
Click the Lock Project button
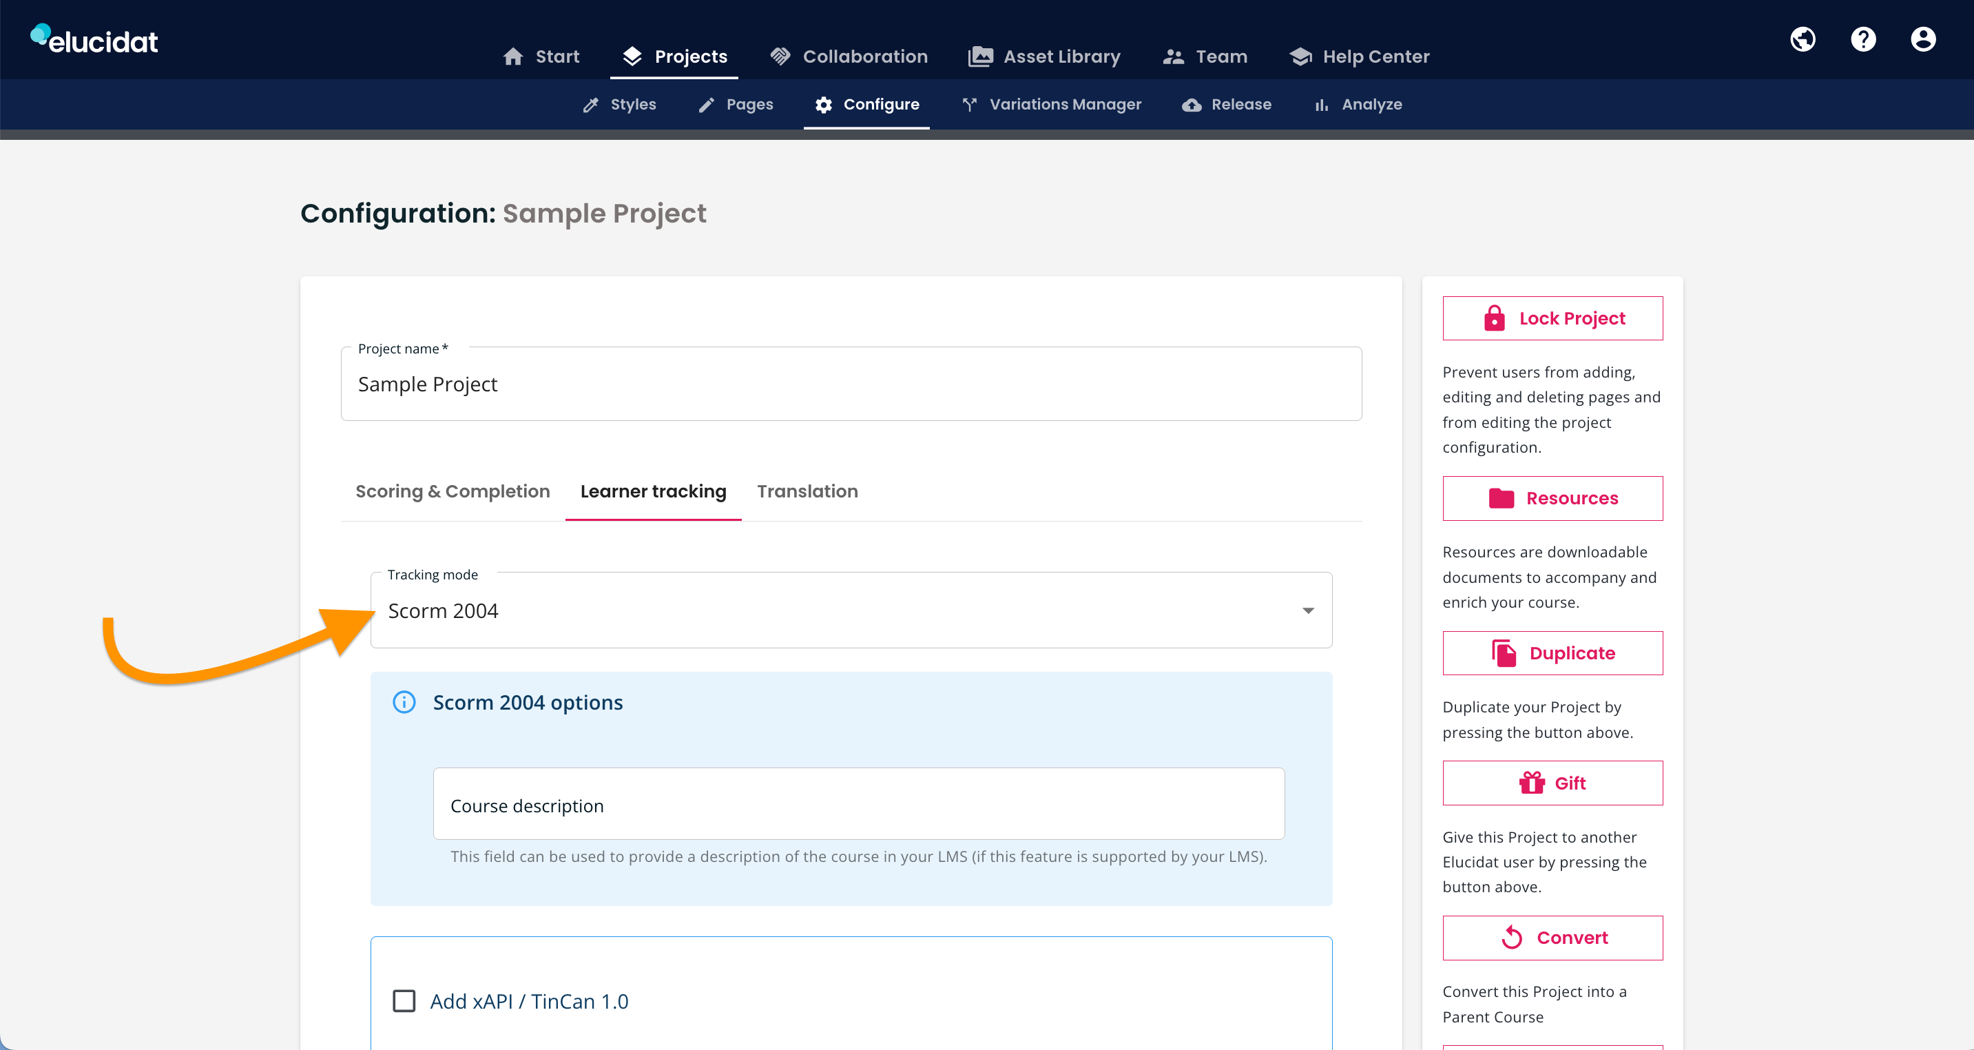(x=1552, y=318)
